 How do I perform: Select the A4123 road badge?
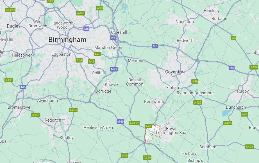pos(10,10)
